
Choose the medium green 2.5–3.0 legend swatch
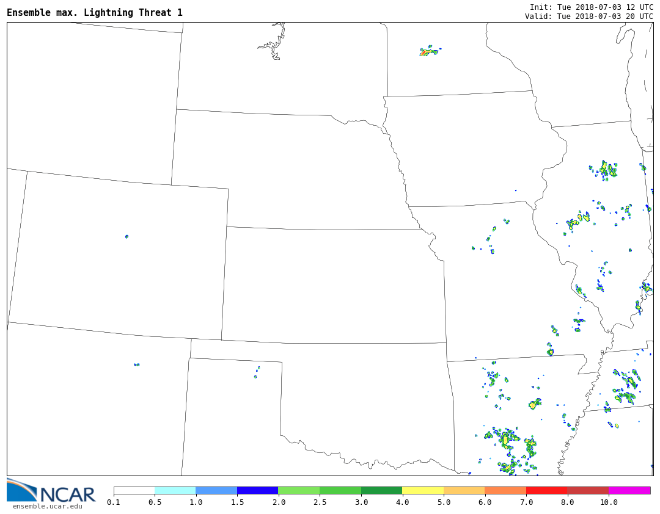pos(340,490)
